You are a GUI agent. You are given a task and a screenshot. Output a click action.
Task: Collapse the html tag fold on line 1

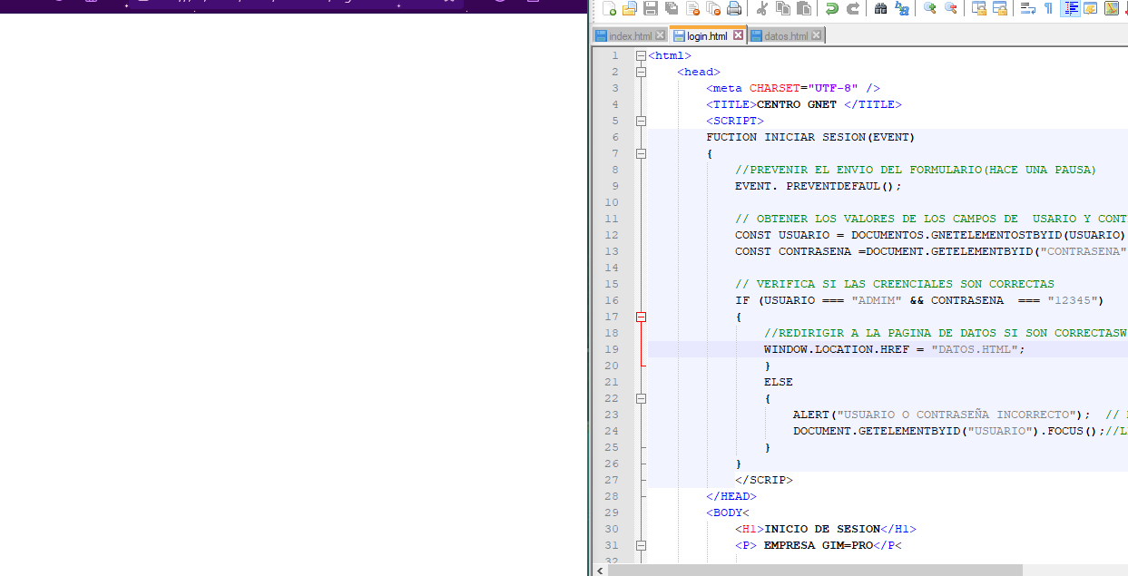[x=641, y=55]
